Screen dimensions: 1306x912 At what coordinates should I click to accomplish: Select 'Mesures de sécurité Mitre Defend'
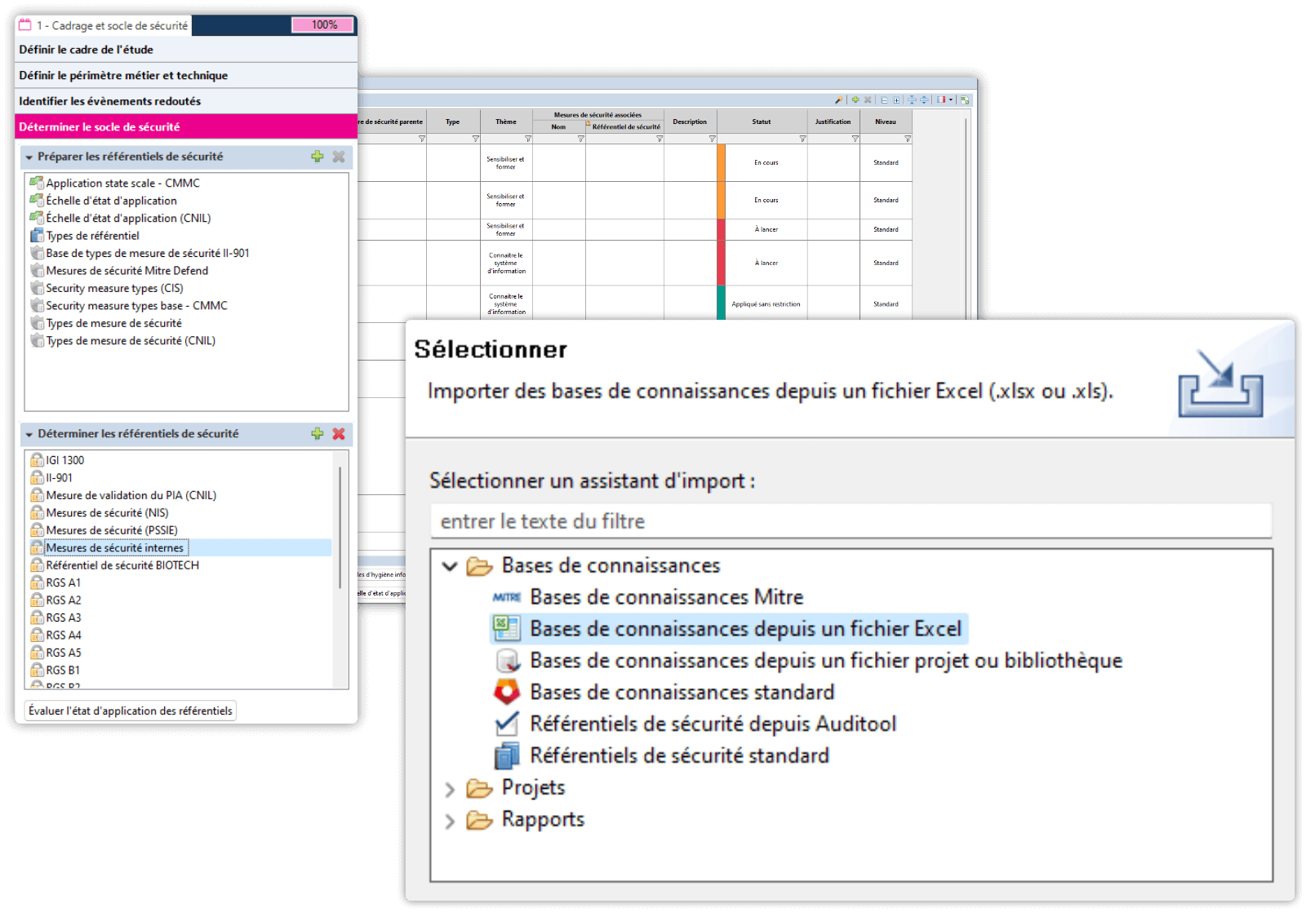(127, 271)
